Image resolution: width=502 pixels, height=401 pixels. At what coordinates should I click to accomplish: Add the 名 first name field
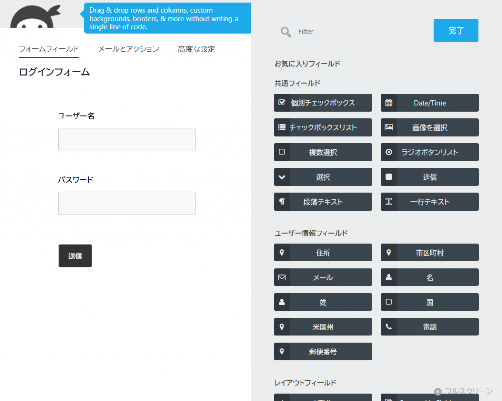coord(429,277)
